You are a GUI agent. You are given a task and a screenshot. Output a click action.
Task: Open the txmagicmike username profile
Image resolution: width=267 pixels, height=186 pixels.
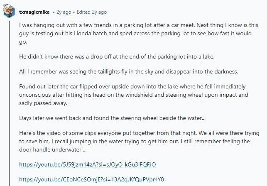pyautogui.click(x=34, y=12)
